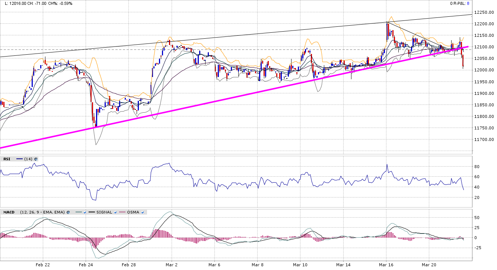Open the RSI indicator settings icon
The width and height of the screenshot is (497, 270).
pos(36,159)
